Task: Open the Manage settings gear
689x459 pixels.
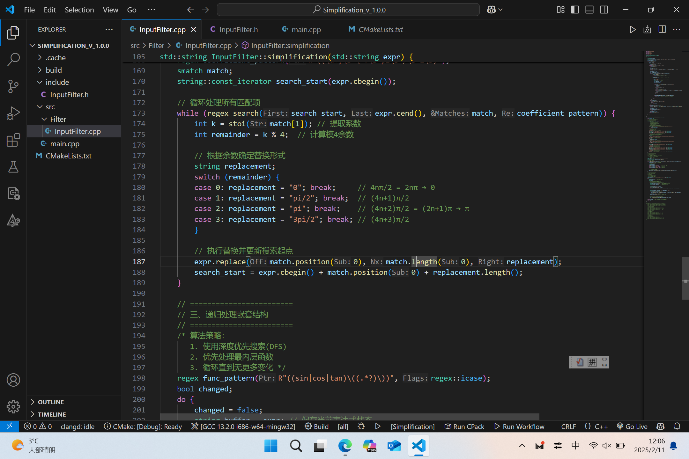Action: (13, 407)
